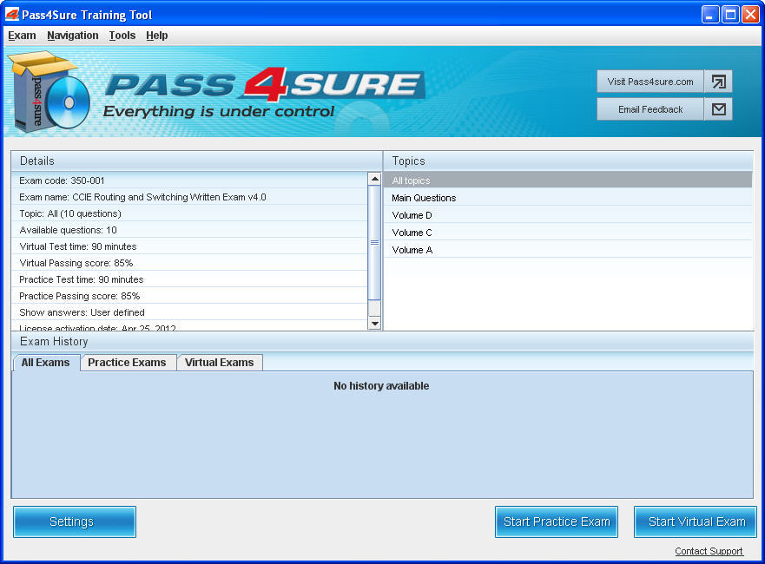Click the Practice Passing score: 85% row
The image size is (765, 564).
click(x=189, y=296)
